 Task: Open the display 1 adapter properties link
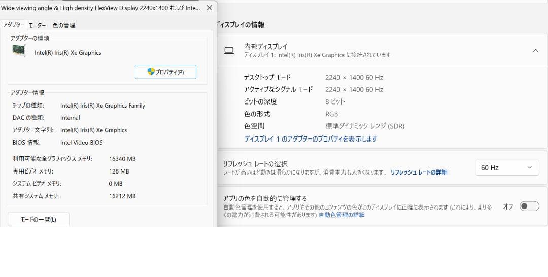click(x=311, y=138)
